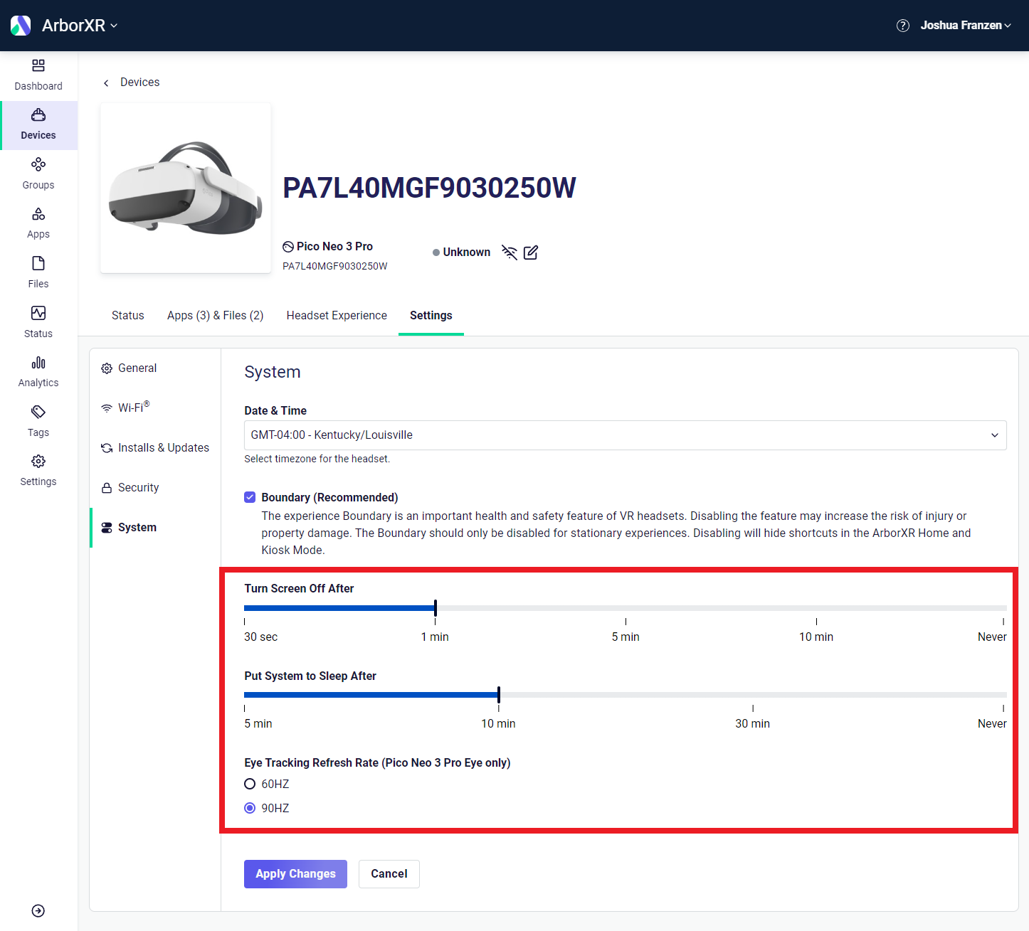Click the 'Select timezone for the headset.' hint
The width and height of the screenshot is (1029, 931).
tap(317, 459)
